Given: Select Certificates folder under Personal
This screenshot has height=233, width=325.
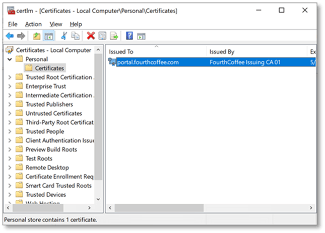Looking at the screenshot, I should point(49,68).
